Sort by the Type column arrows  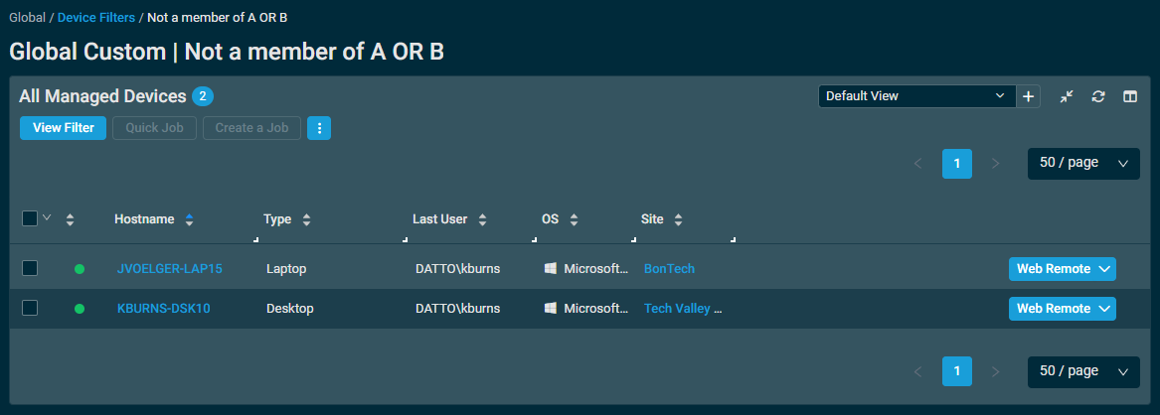click(x=306, y=219)
